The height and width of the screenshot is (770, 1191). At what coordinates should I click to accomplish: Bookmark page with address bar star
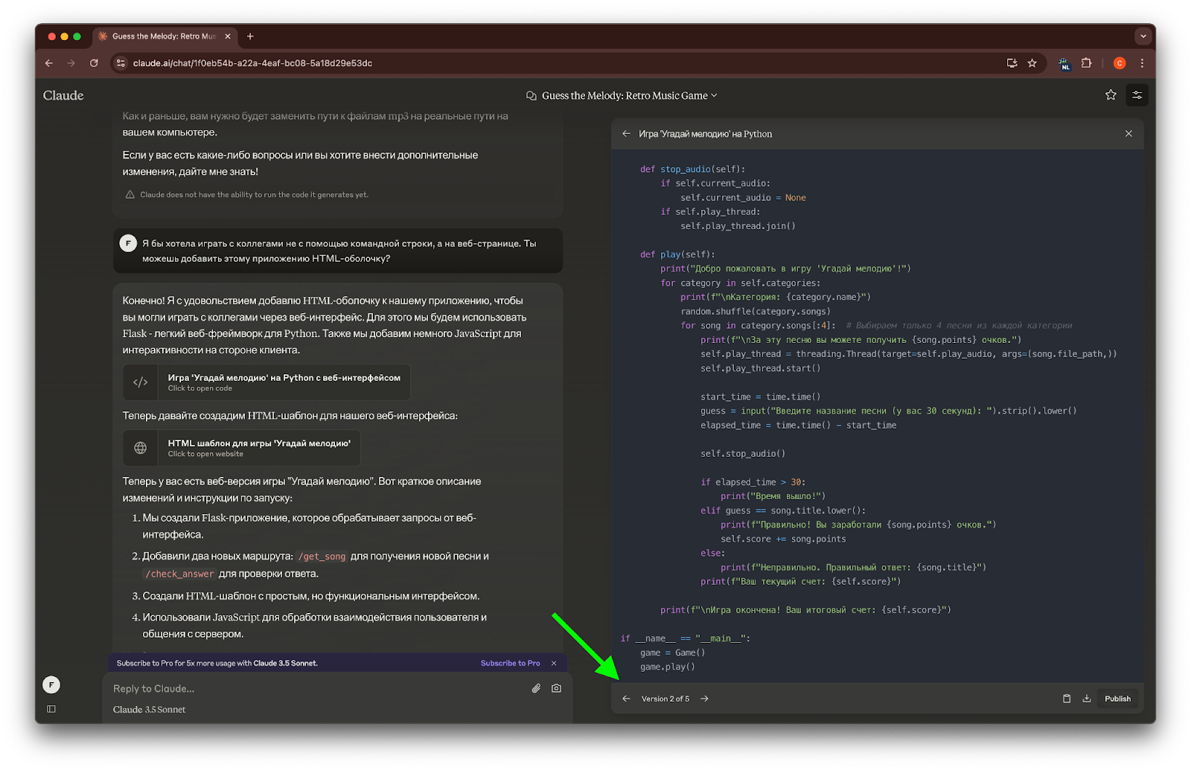coord(1032,63)
